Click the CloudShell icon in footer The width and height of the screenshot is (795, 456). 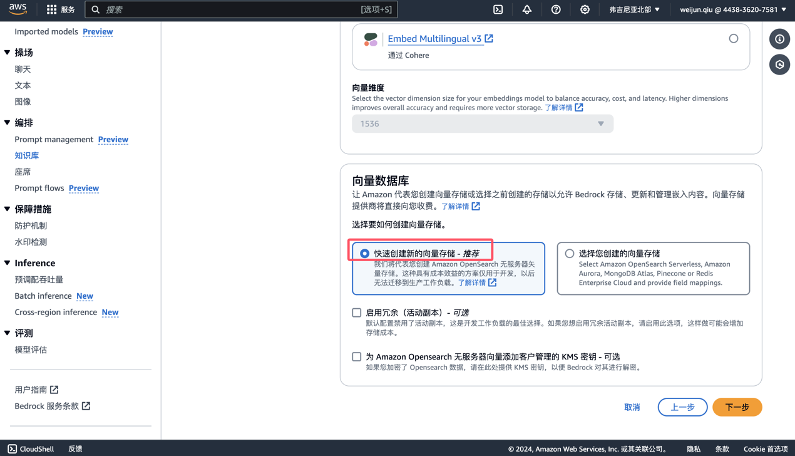[x=13, y=448]
